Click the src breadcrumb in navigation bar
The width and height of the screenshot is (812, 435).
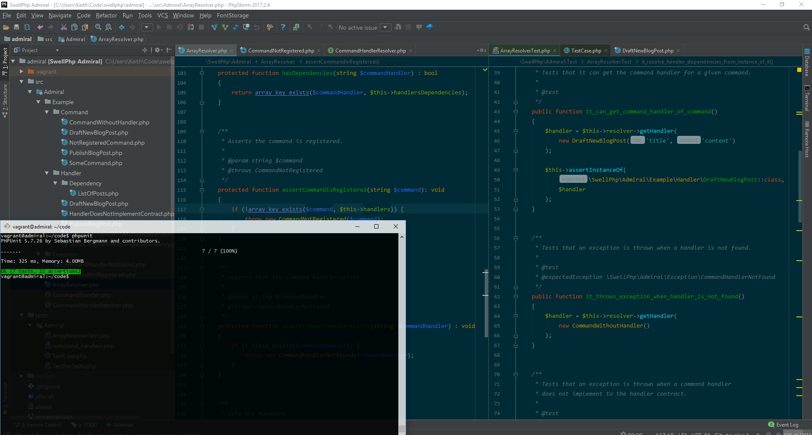point(45,39)
